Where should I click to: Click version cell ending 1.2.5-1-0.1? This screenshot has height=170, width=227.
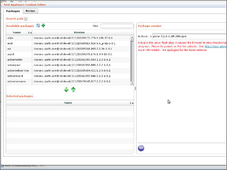(x=72, y=70)
